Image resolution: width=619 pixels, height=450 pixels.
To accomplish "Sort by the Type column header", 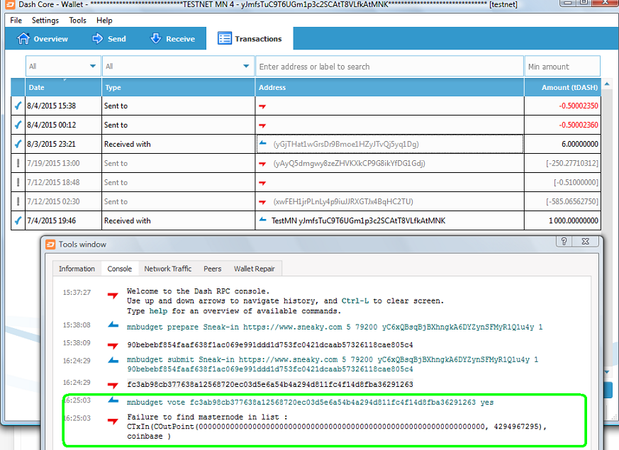I will [178, 87].
